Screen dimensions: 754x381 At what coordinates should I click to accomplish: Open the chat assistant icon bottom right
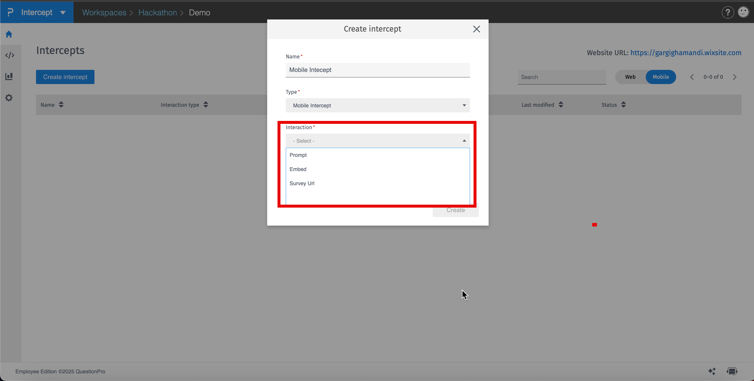pyautogui.click(x=732, y=371)
